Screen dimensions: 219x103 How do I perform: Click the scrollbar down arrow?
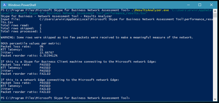[x=215, y=99]
